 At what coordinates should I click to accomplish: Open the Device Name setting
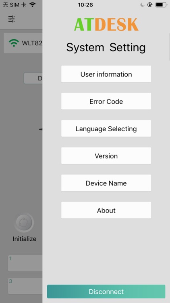pyautogui.click(x=106, y=183)
